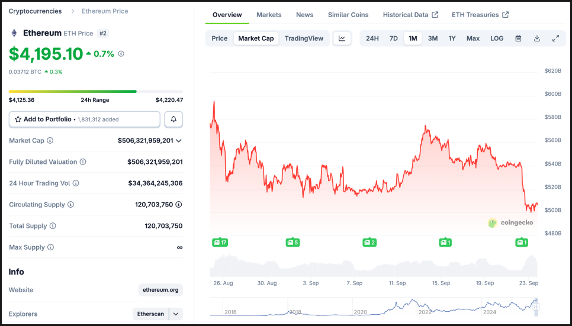Click the info icon next to Circulating Supply label
The image size is (572, 326).
(71, 205)
